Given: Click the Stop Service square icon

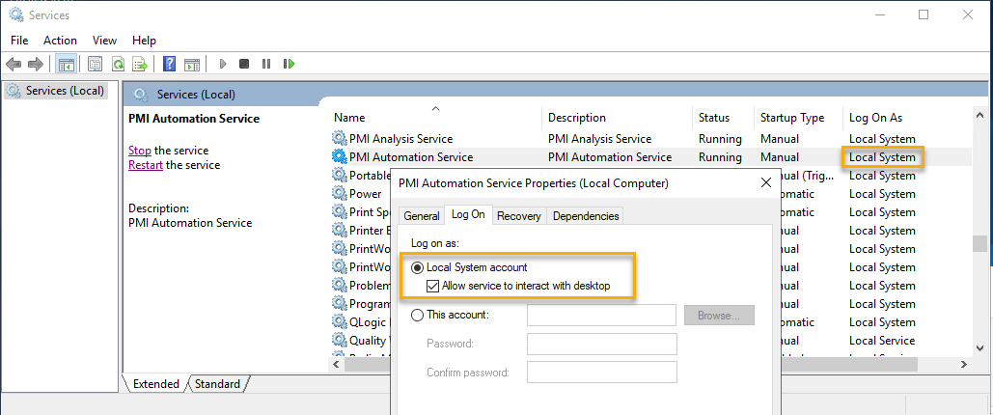Looking at the screenshot, I should (x=244, y=64).
